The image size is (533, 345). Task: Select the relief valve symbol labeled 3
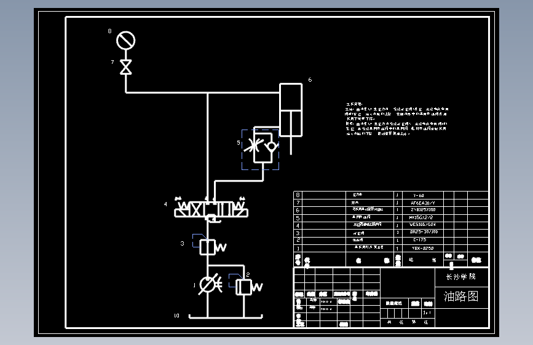[213, 247]
